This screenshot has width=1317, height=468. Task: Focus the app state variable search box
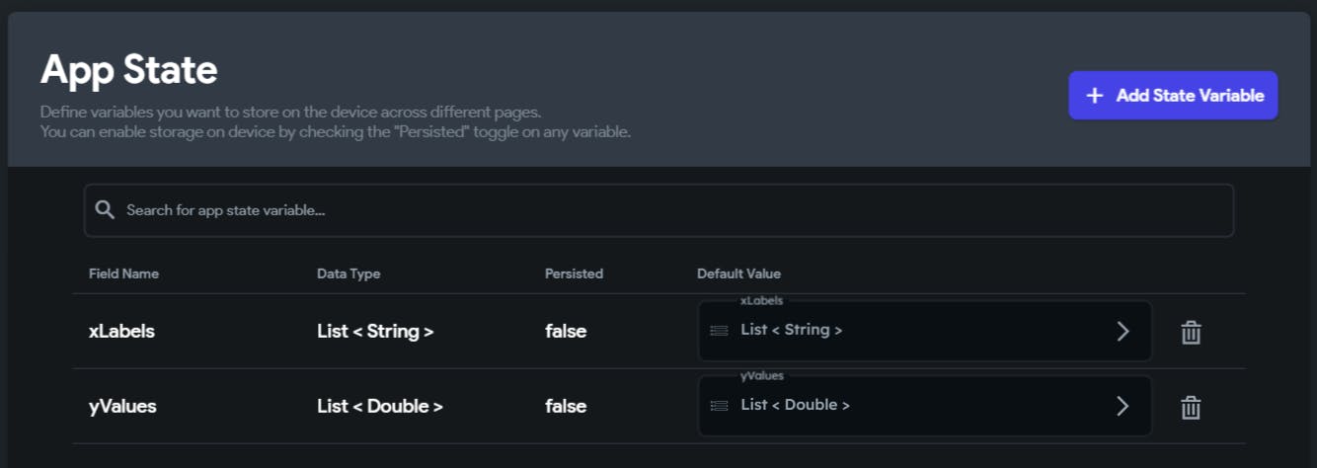tap(671, 210)
